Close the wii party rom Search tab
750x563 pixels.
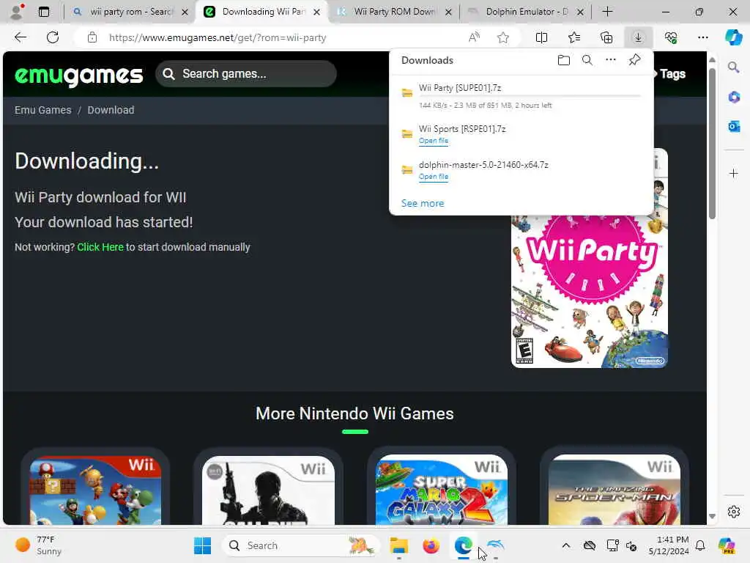pos(185,12)
